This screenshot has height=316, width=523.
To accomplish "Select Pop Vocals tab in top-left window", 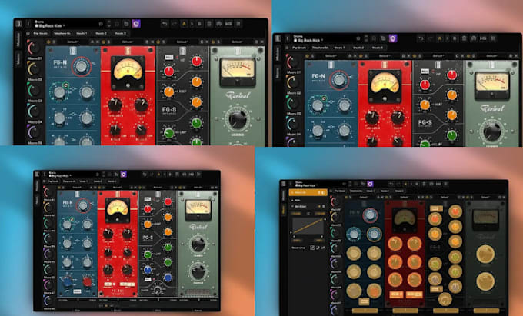I will click(x=41, y=33).
